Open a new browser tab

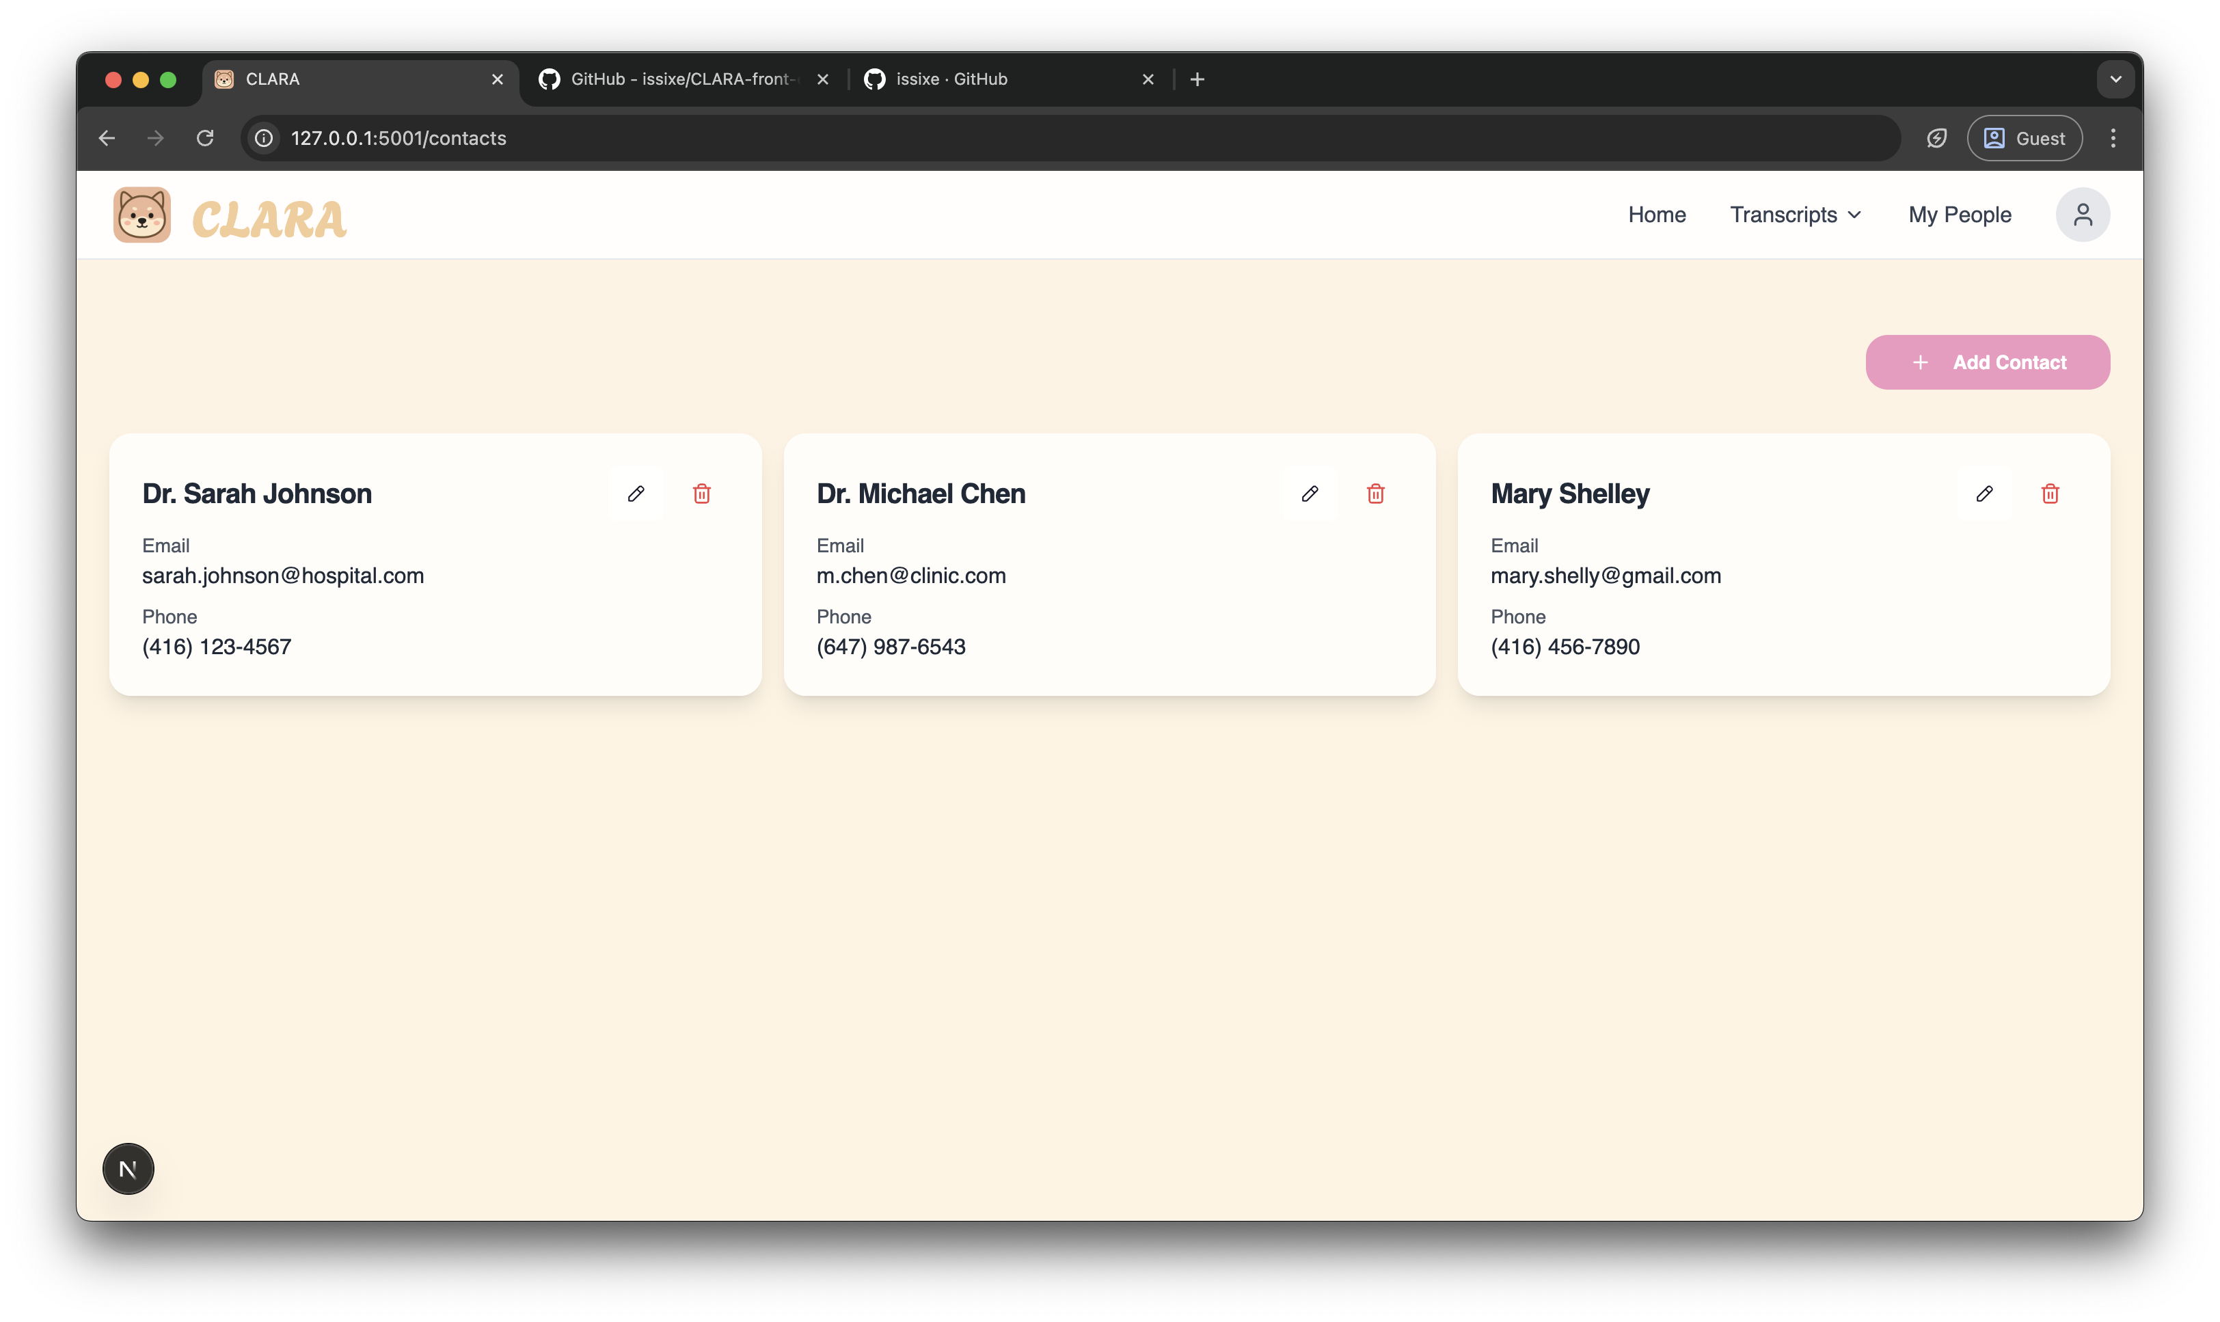[1197, 79]
